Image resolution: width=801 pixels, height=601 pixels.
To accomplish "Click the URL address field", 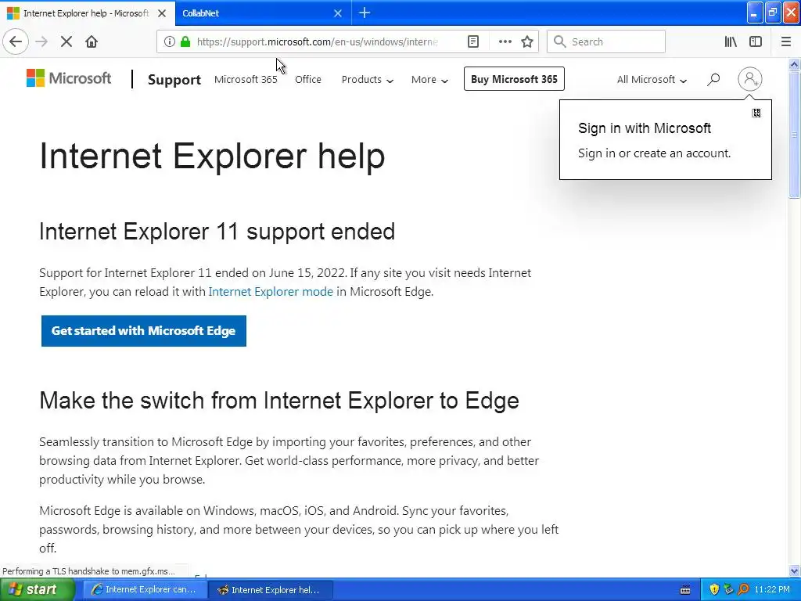I will click(317, 42).
